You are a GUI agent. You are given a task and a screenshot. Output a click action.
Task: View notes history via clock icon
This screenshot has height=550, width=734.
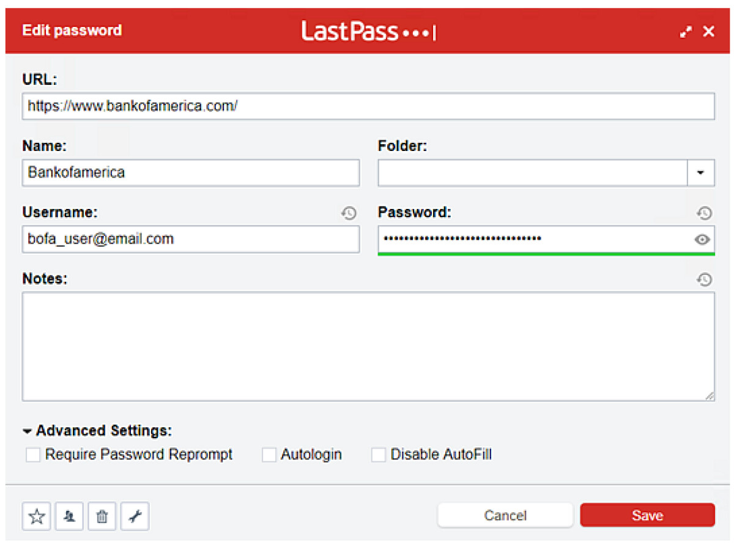[705, 279]
